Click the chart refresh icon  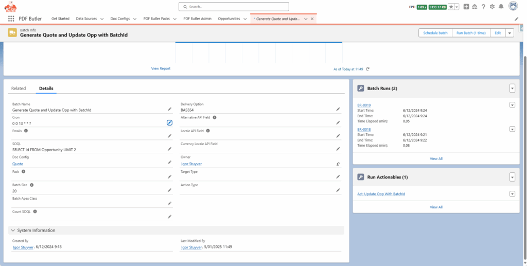(x=367, y=69)
